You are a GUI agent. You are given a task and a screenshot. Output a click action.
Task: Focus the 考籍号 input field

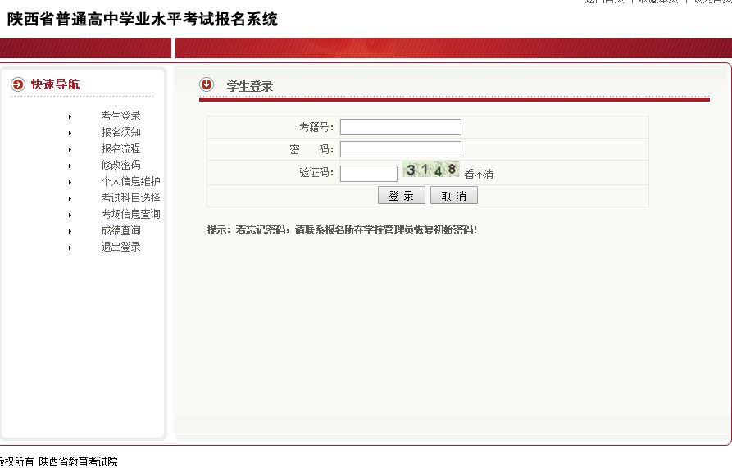click(400, 127)
